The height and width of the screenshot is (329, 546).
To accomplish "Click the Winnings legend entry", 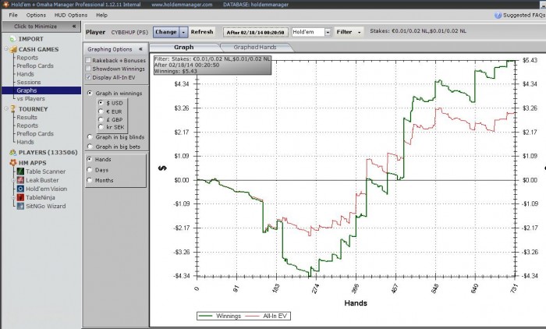I will 220,316.
